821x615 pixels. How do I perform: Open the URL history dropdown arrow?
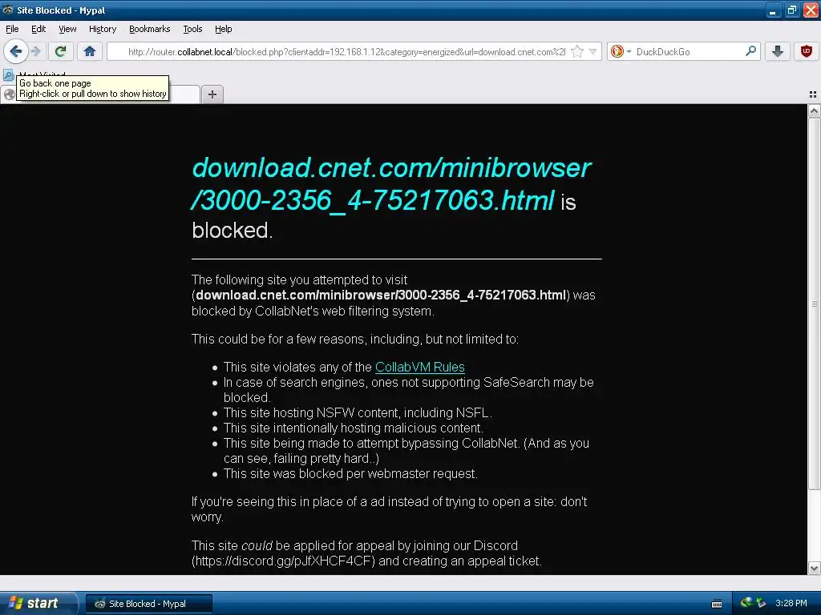(592, 51)
